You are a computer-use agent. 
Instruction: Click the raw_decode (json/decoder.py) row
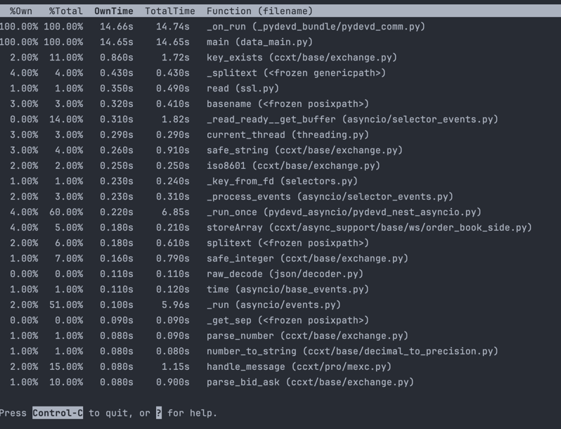point(280,274)
